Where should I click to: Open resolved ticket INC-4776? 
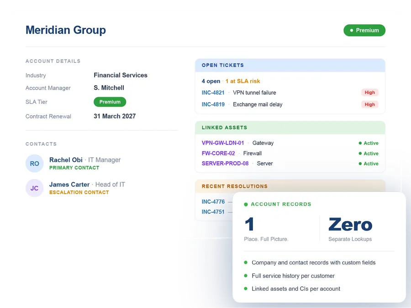pos(213,201)
